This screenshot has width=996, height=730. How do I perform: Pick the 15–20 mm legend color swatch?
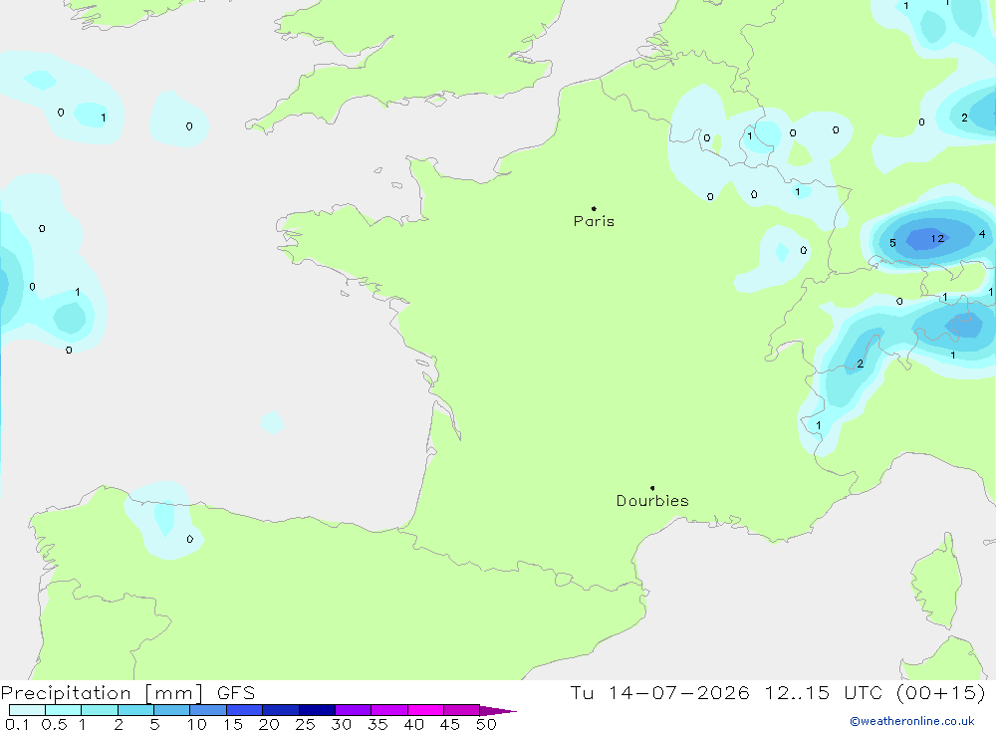[244, 710]
